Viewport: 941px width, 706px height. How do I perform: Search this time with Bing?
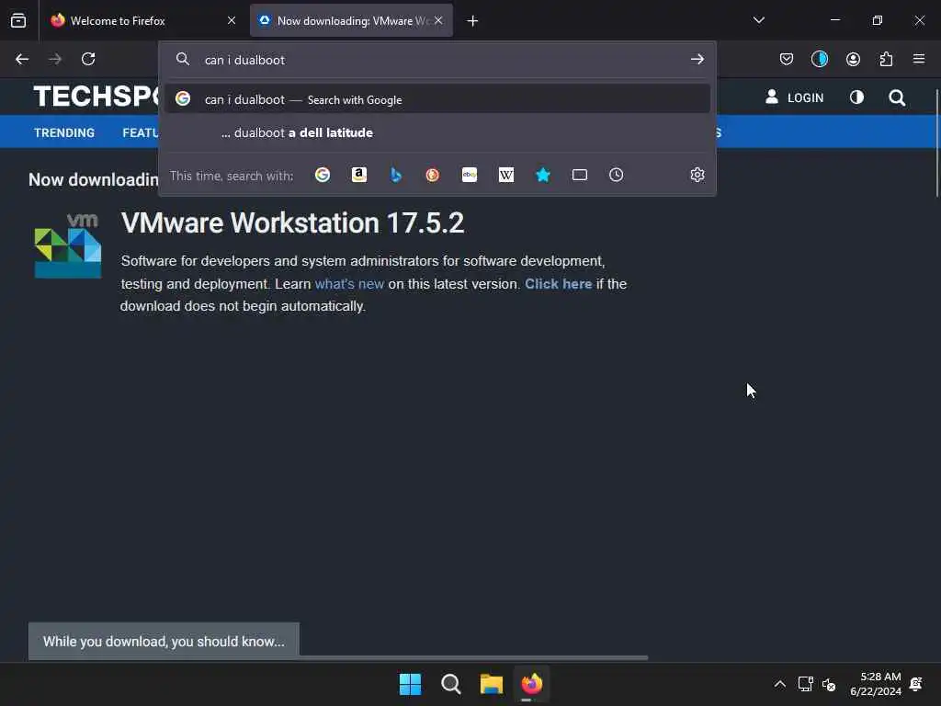point(395,175)
